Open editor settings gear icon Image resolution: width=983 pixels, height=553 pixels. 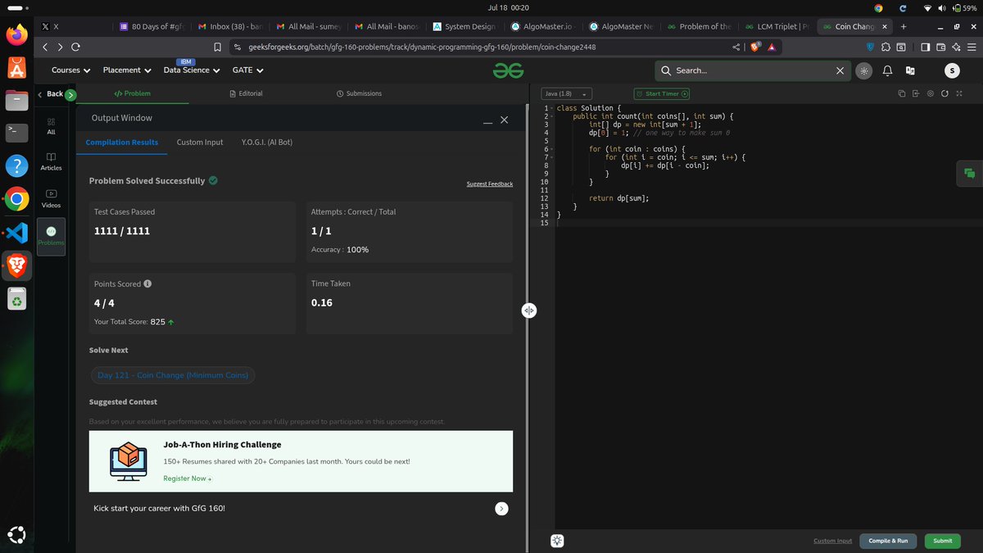coord(931,93)
